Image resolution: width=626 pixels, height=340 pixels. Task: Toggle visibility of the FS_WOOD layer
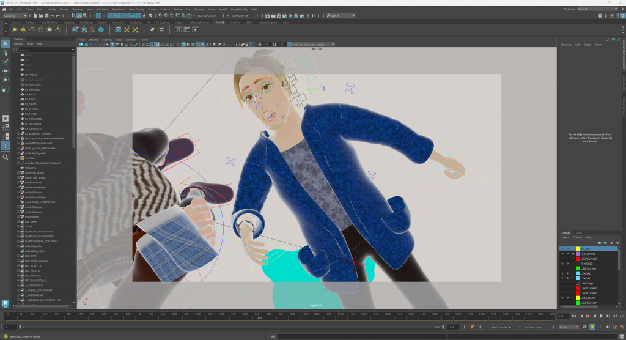(x=563, y=264)
